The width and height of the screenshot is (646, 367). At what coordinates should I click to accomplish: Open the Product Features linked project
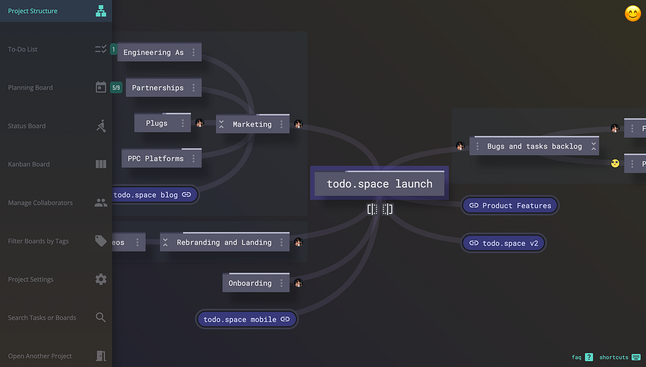coord(510,206)
